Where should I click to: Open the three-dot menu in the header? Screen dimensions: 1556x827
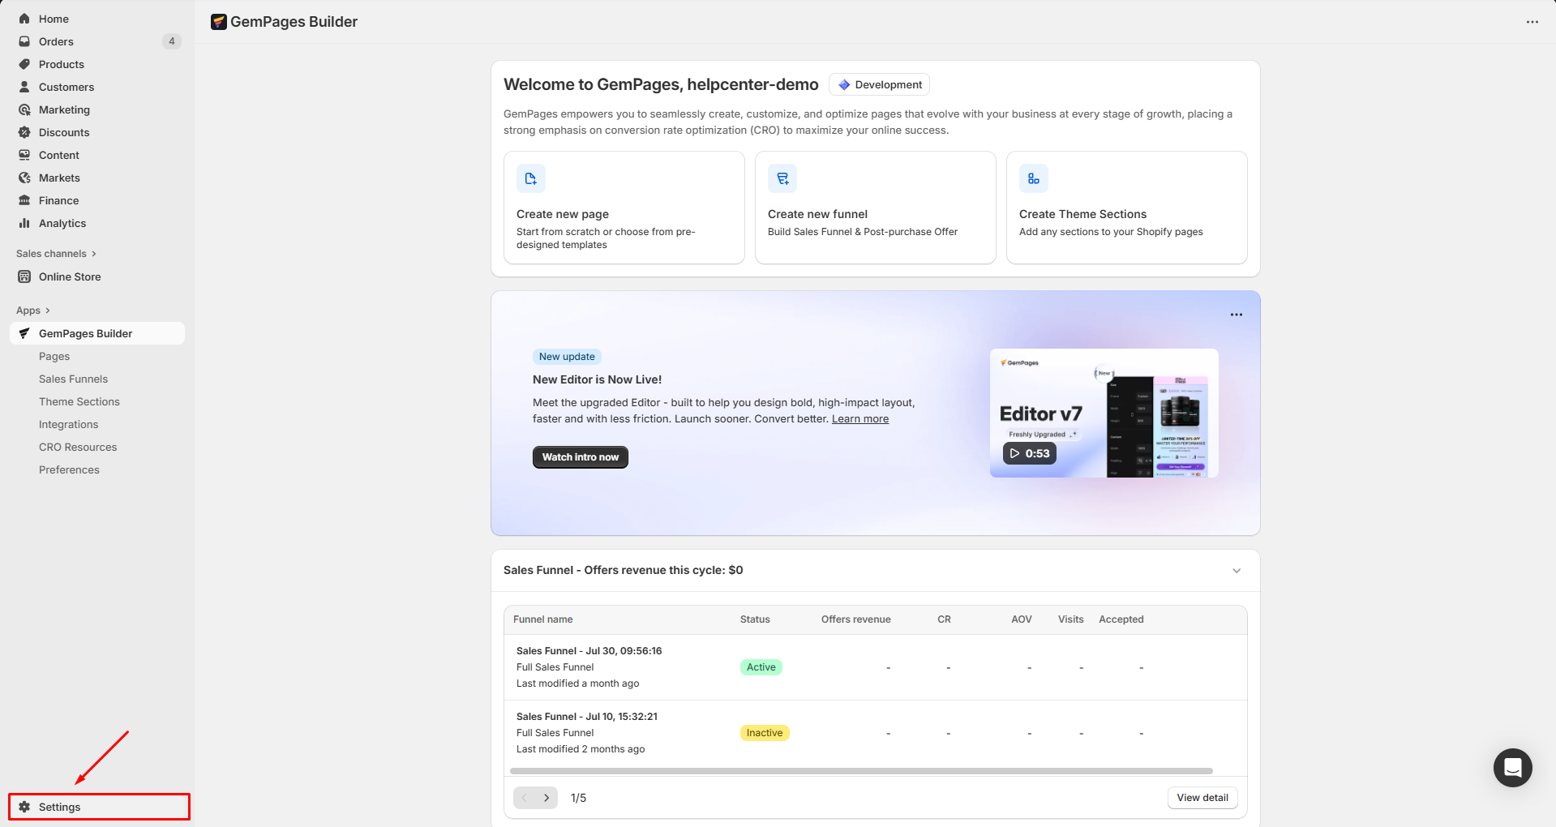click(x=1532, y=22)
